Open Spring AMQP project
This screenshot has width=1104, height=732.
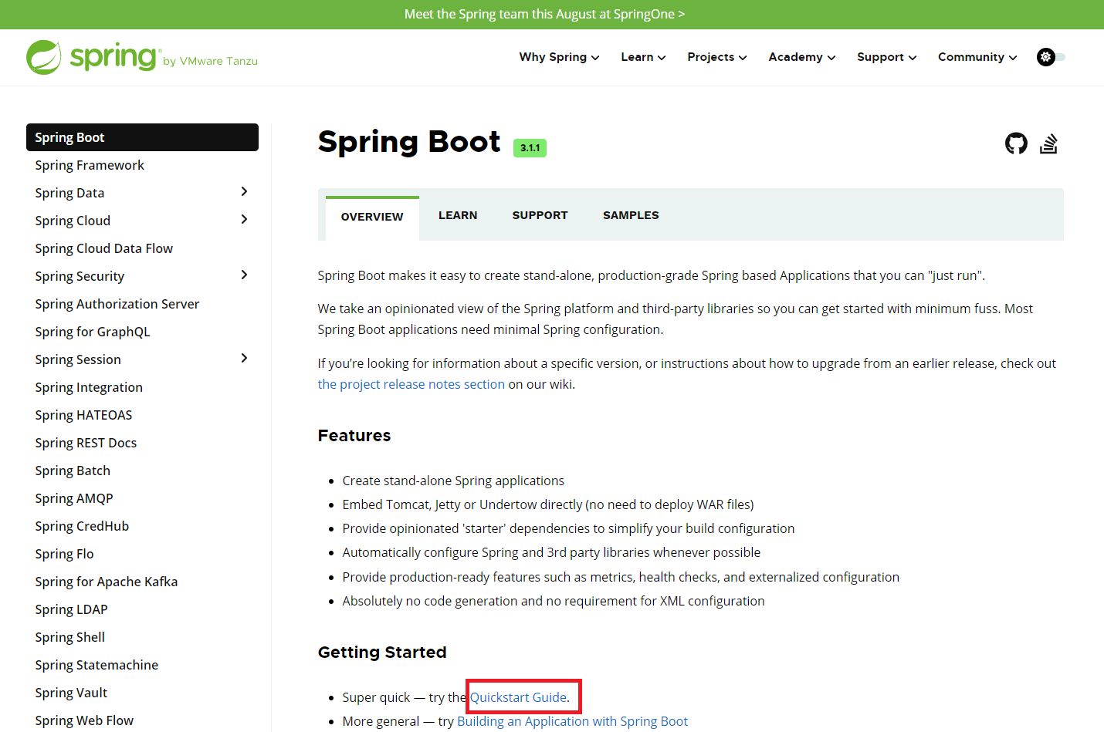[74, 498]
